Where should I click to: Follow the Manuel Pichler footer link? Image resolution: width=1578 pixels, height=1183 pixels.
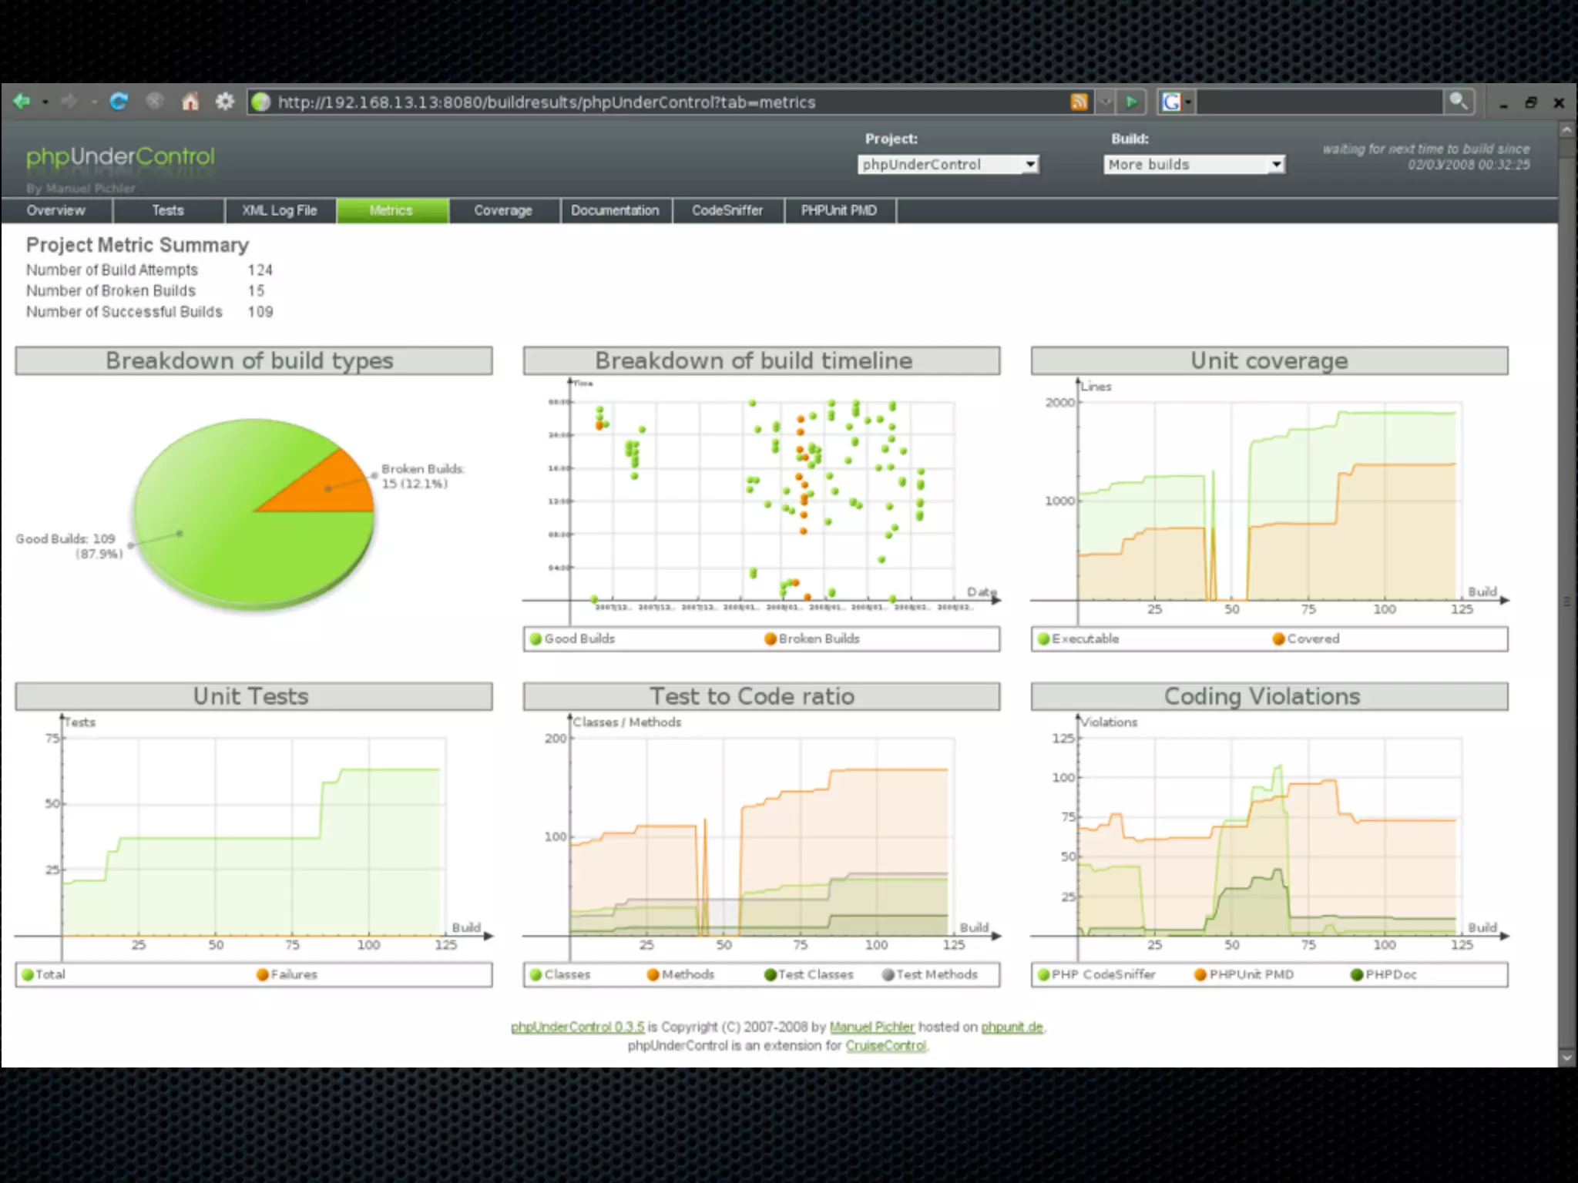click(871, 1027)
